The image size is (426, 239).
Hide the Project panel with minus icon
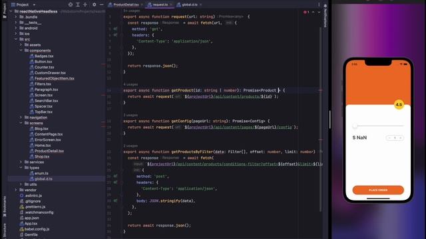(101, 5)
